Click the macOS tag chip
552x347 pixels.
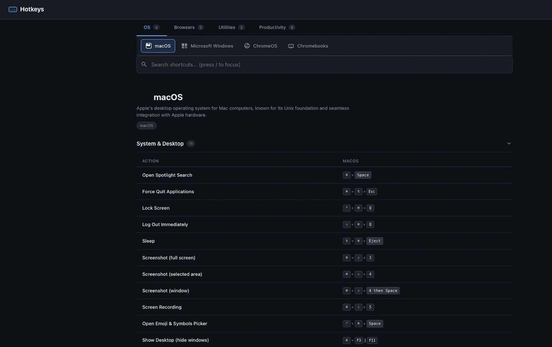click(146, 126)
